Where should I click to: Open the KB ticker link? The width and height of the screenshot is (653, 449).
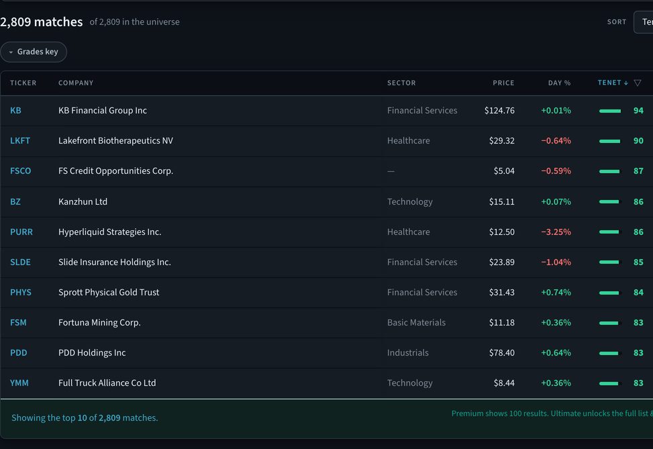tap(16, 110)
